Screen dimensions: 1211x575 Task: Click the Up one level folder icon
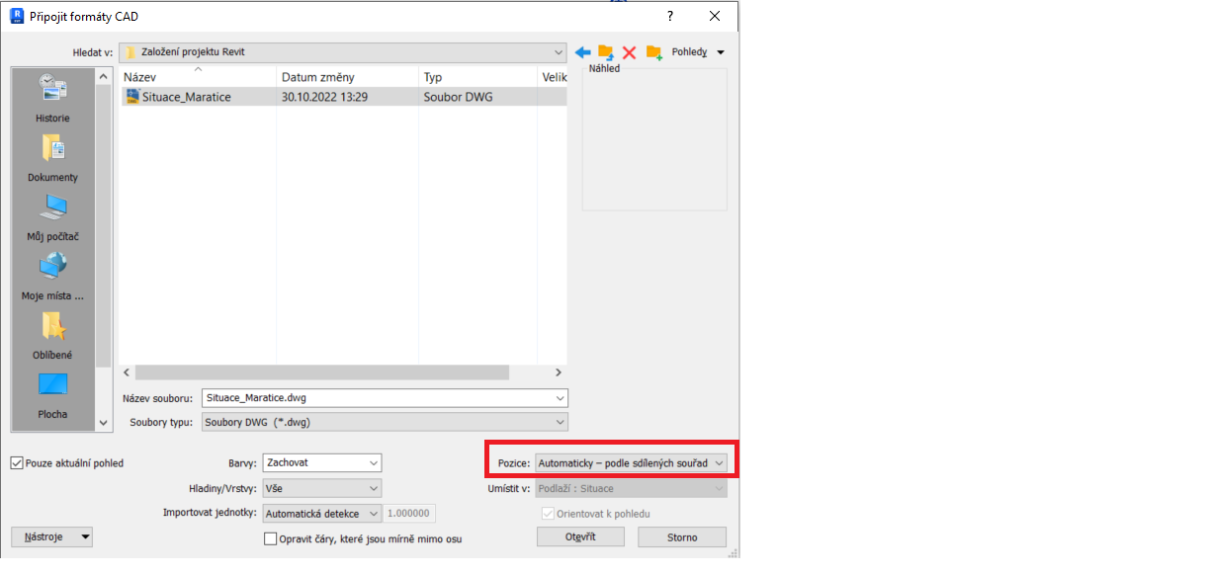click(x=606, y=52)
